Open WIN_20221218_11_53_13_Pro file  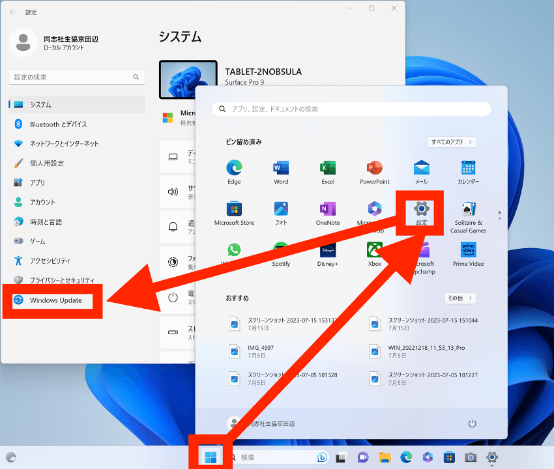(x=417, y=351)
